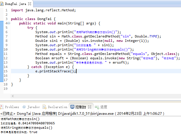
Task: Click console output line ending 'sin()'
Action: click(20, 119)
